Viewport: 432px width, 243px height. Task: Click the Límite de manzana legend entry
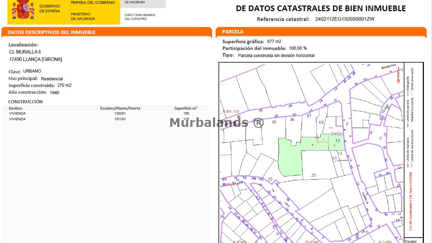point(408,150)
